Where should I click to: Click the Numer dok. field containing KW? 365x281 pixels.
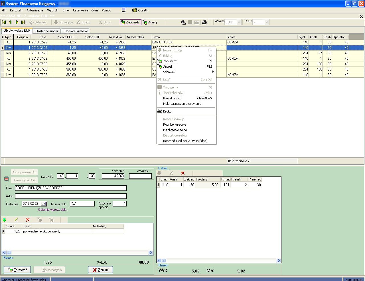click(x=82, y=204)
